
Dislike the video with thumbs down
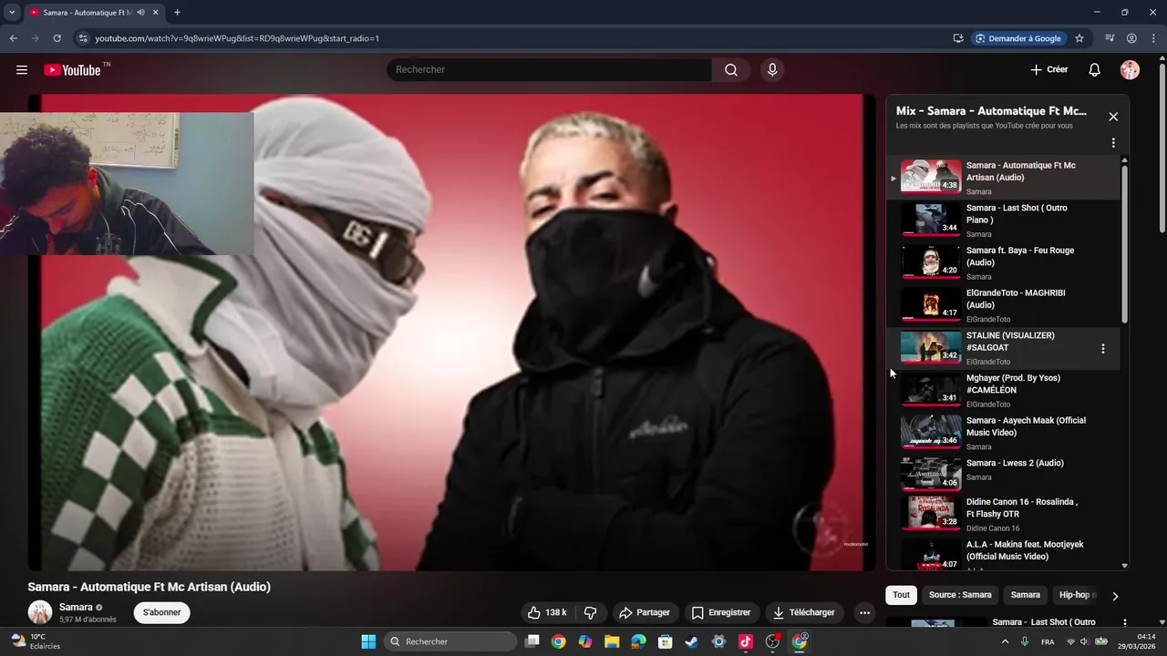pyautogui.click(x=590, y=612)
